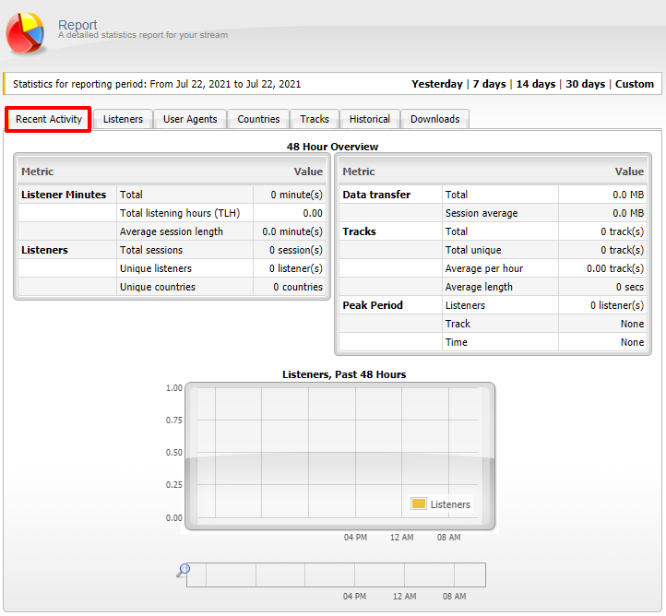Switch to the Countries tab
Viewport: 666px width, 616px height.
258,119
